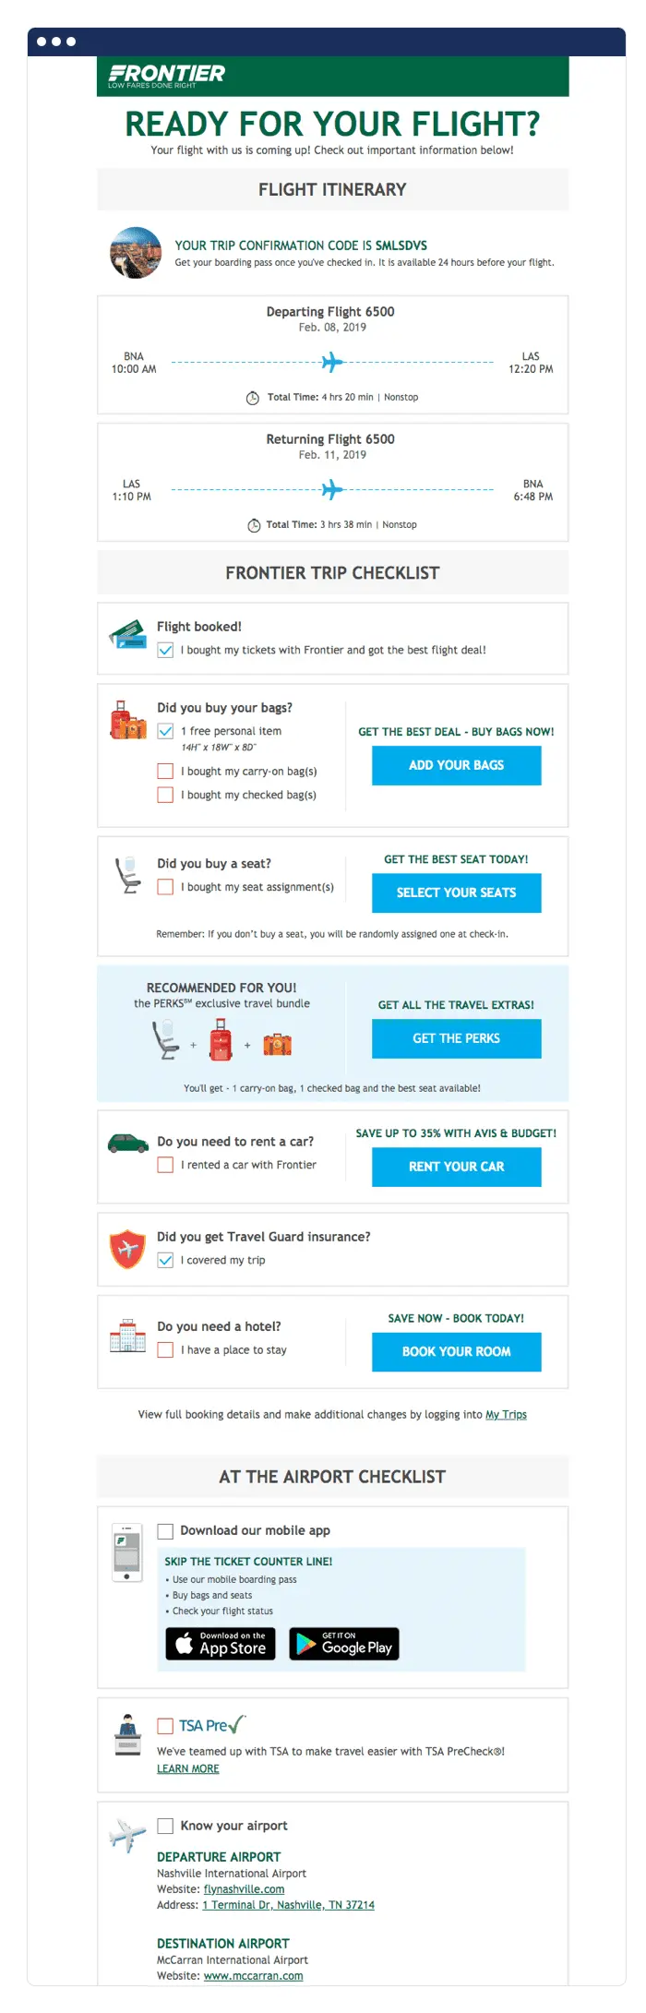Click the destination city round thumbnail
The width and height of the screenshot is (646, 2013).
tap(136, 253)
